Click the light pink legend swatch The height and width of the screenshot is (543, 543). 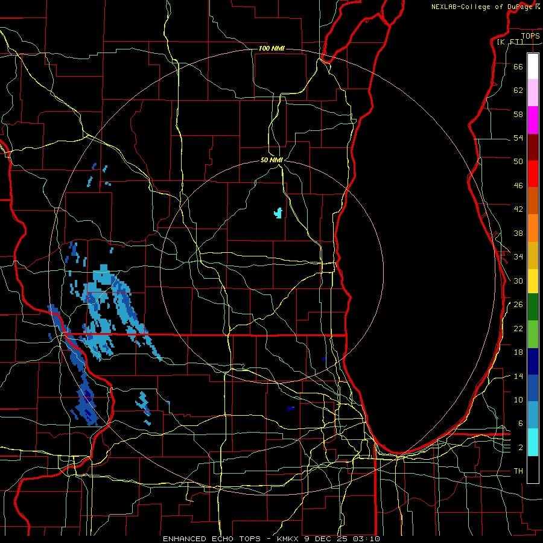pos(533,93)
